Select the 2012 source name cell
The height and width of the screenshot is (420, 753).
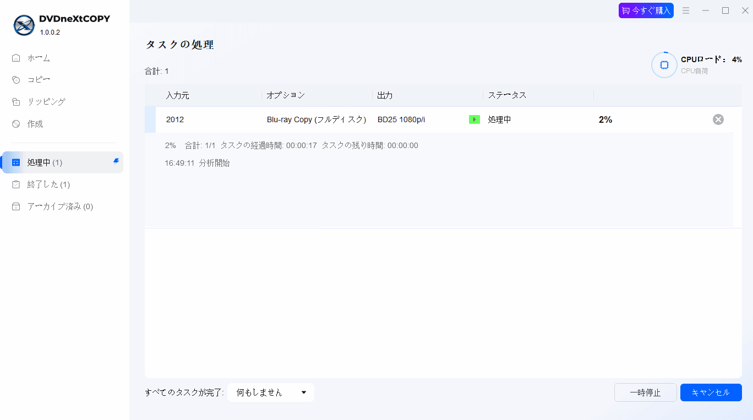(175, 119)
